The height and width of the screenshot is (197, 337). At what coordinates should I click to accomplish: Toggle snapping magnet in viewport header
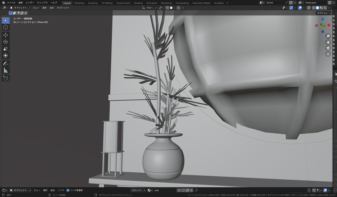[x=167, y=8]
